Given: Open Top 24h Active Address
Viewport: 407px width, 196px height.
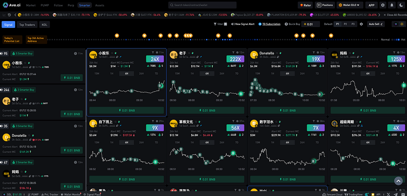Looking at the screenshot, I should 36,39.
